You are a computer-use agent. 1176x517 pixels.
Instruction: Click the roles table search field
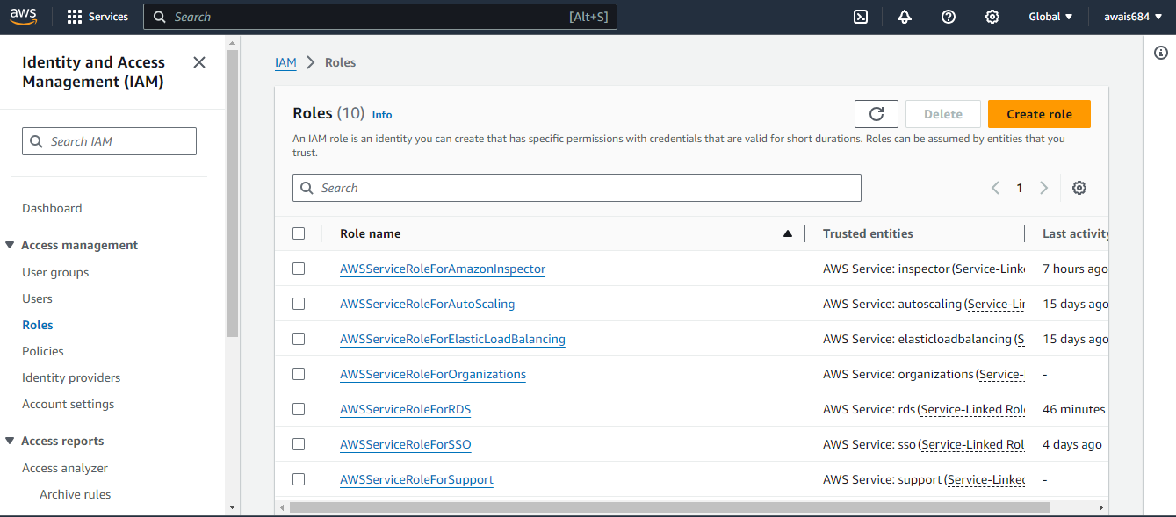pyautogui.click(x=580, y=188)
